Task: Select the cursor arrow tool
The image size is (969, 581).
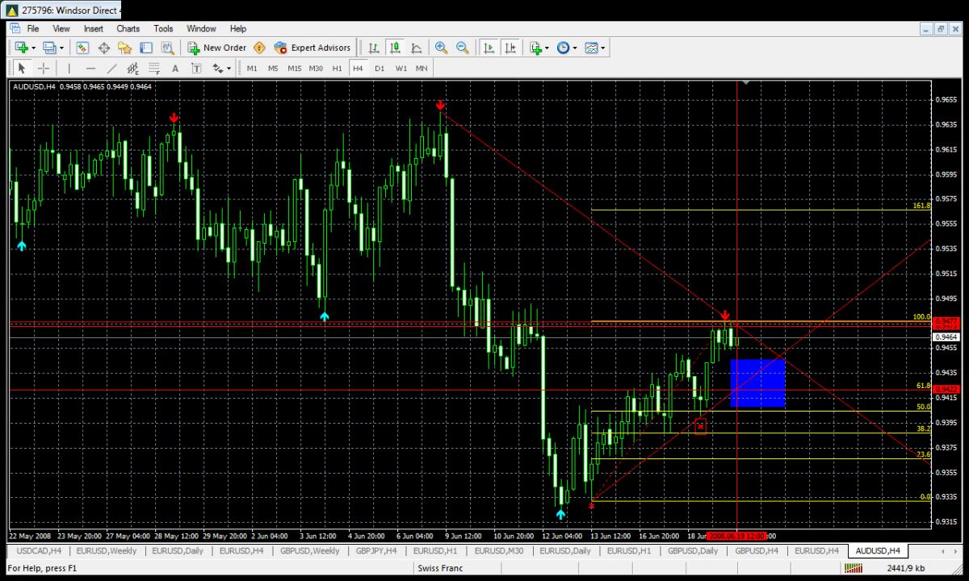Action: click(x=23, y=69)
